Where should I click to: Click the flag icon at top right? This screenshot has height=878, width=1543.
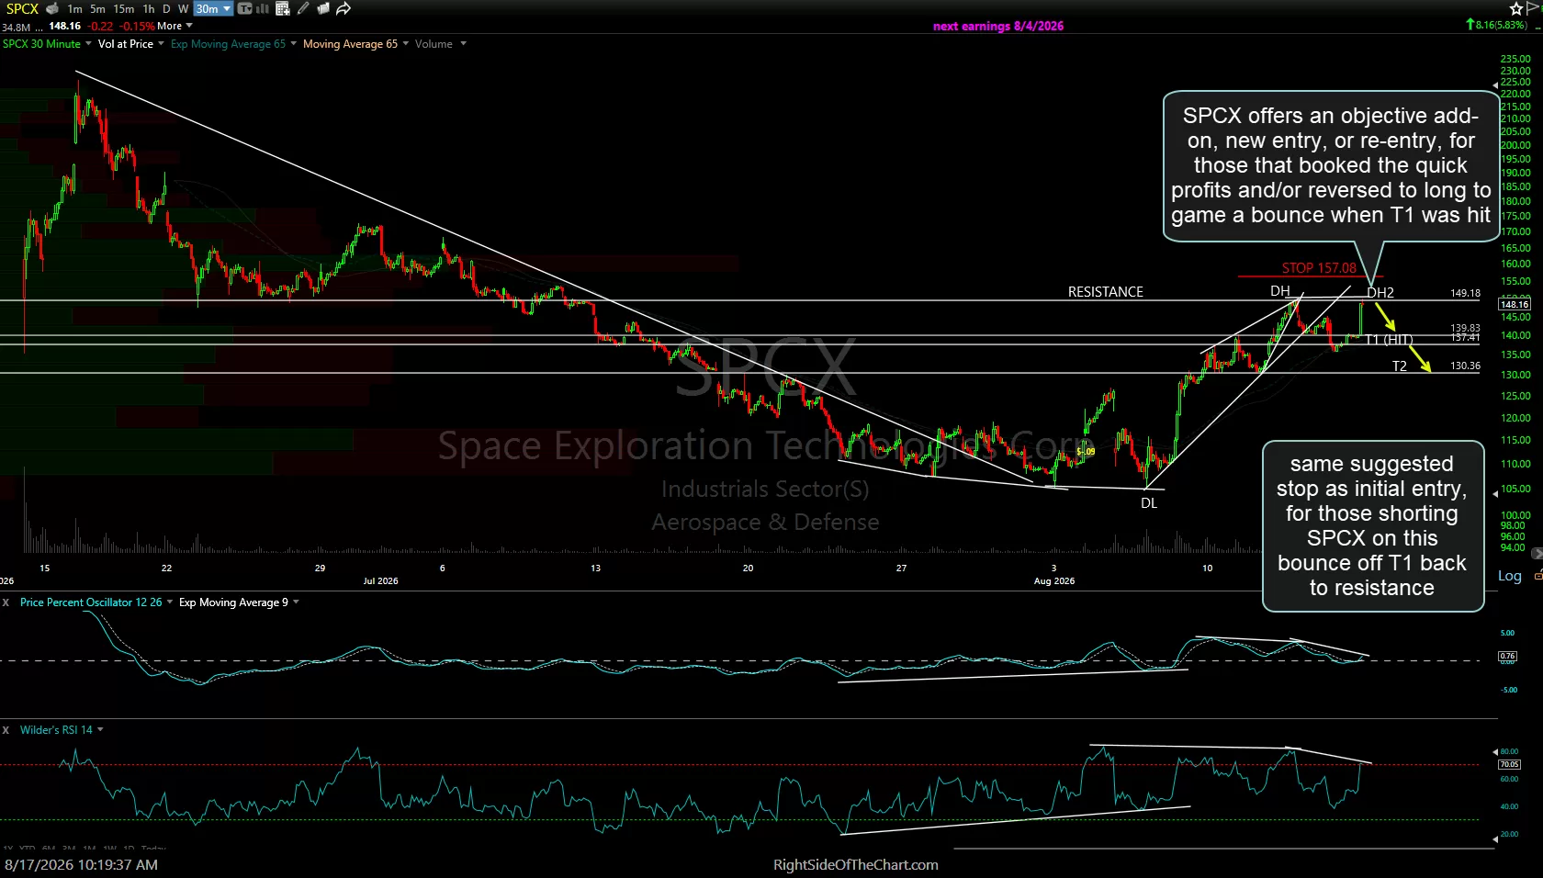pyautogui.click(x=1535, y=9)
